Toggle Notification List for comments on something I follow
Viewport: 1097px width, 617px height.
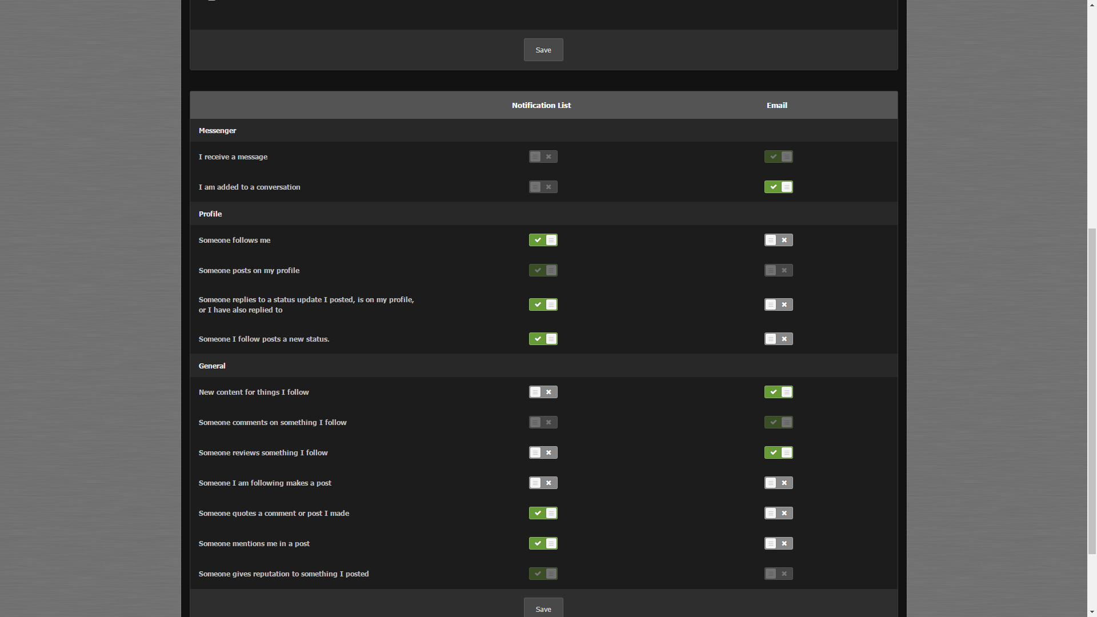(543, 422)
